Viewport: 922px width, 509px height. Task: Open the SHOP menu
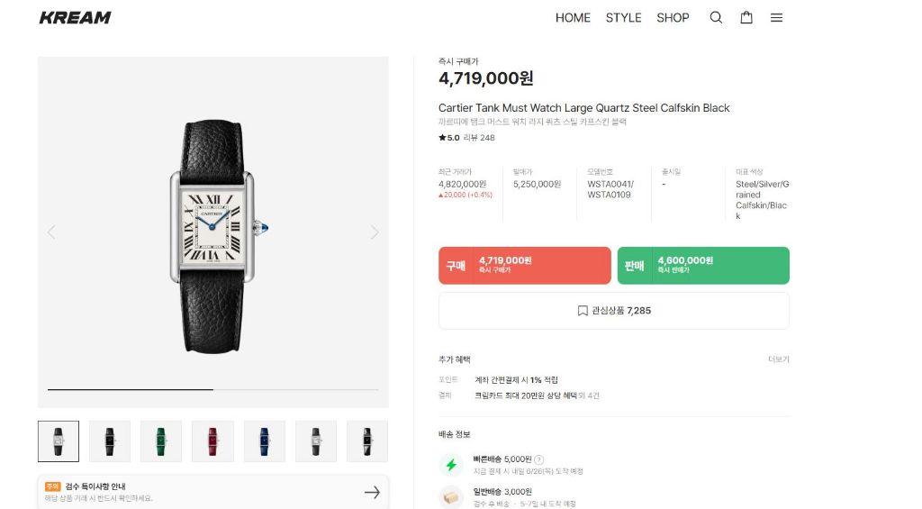(673, 18)
